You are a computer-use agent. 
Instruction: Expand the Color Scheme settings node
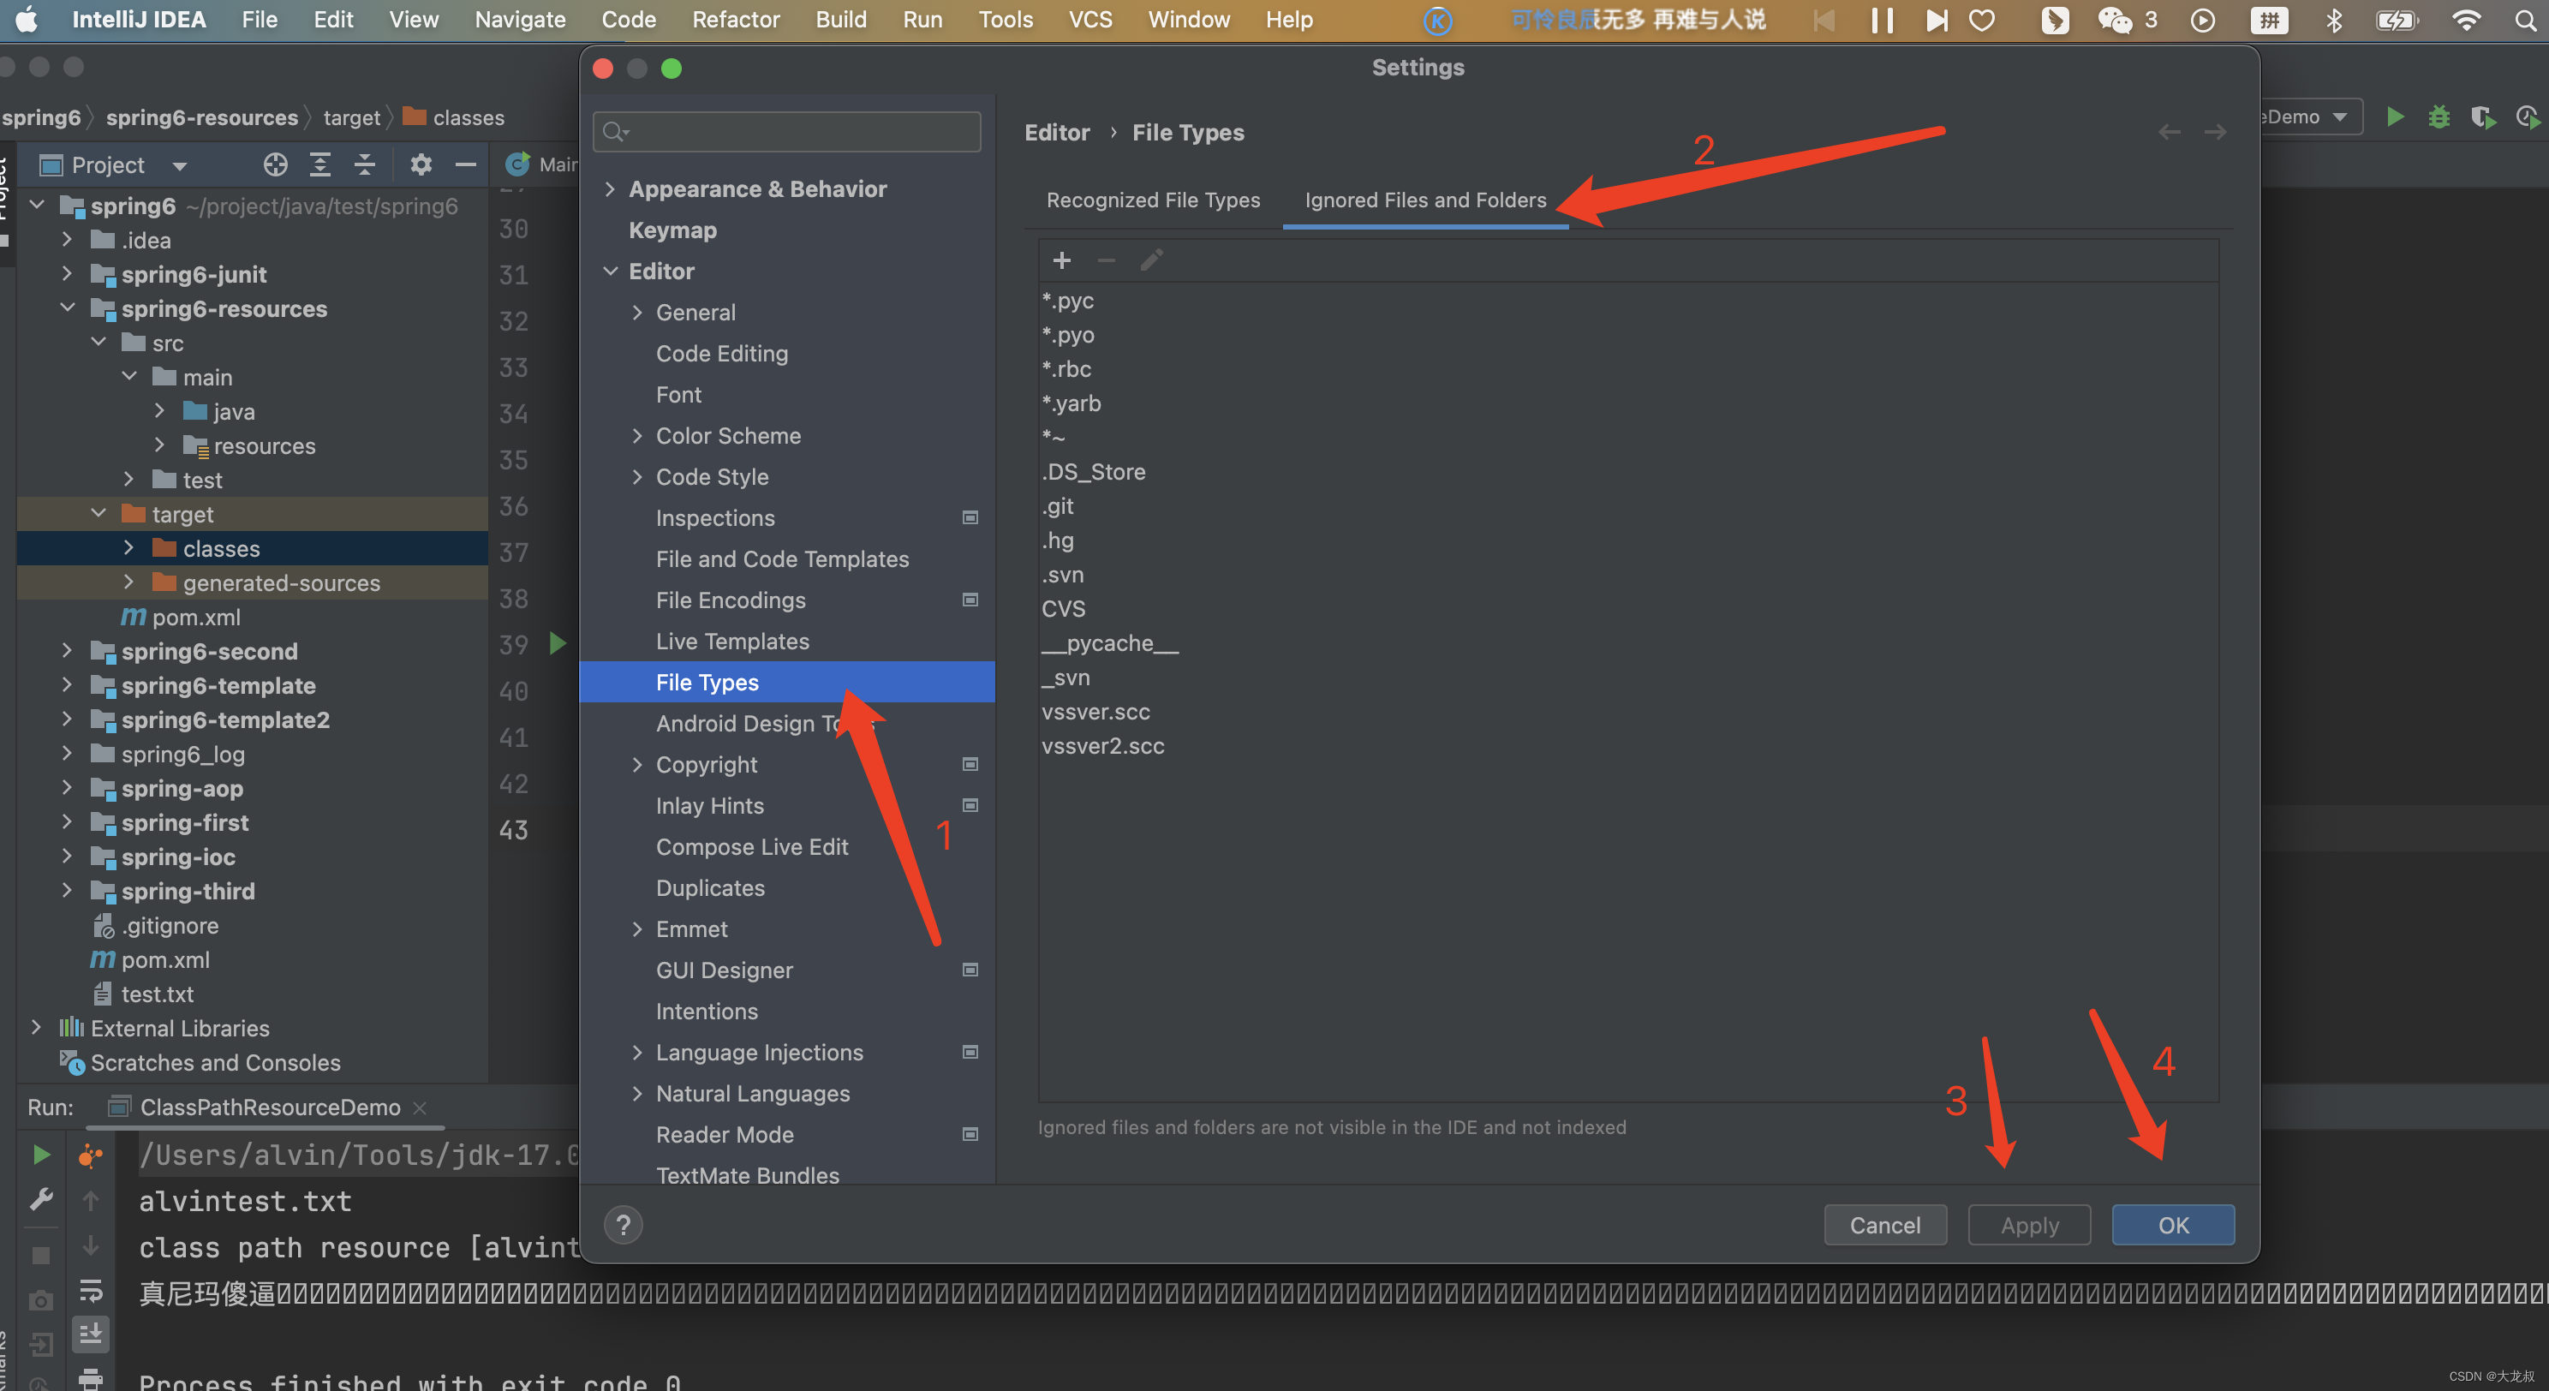pyautogui.click(x=637, y=436)
